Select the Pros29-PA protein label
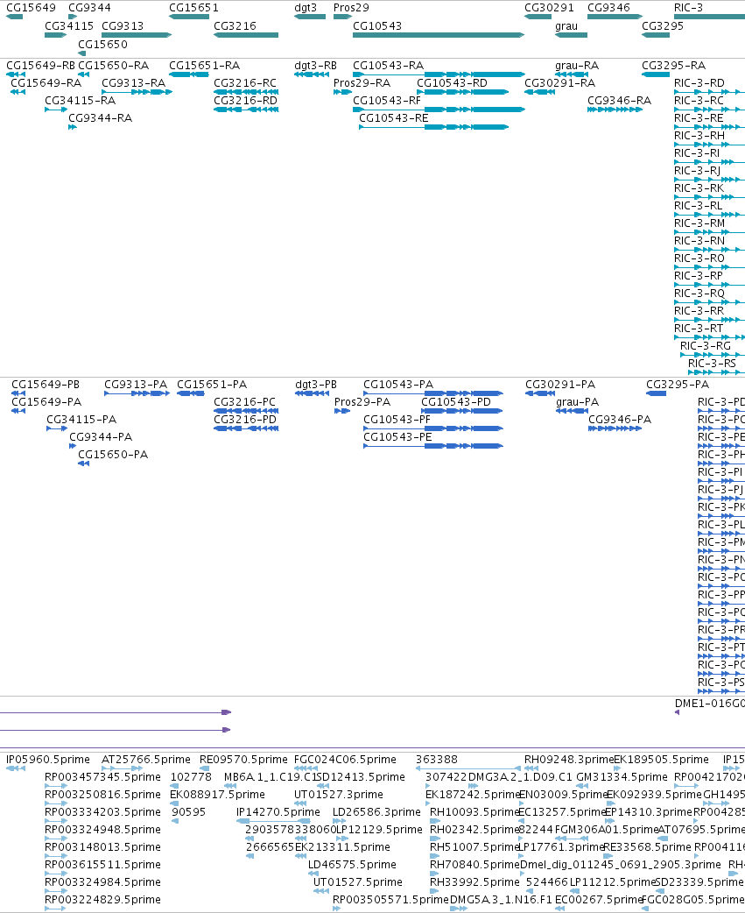The width and height of the screenshot is (745, 913). (362, 402)
